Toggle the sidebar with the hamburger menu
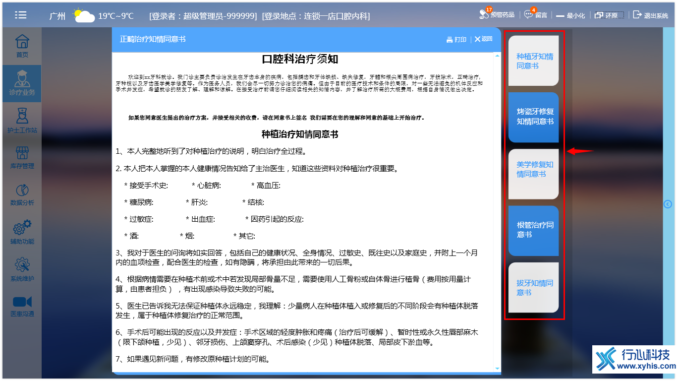Screen dimensions: 677x381 21,14
